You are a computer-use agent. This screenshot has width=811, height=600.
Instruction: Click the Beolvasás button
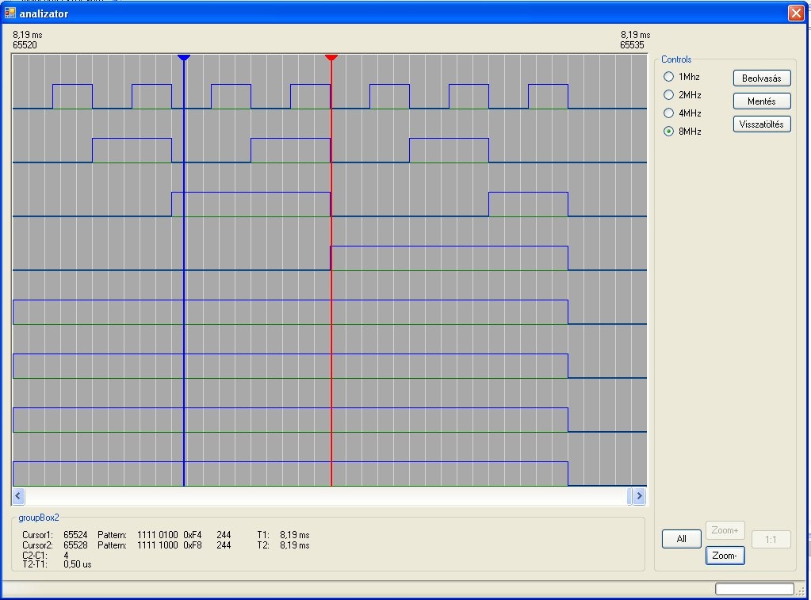pos(762,78)
